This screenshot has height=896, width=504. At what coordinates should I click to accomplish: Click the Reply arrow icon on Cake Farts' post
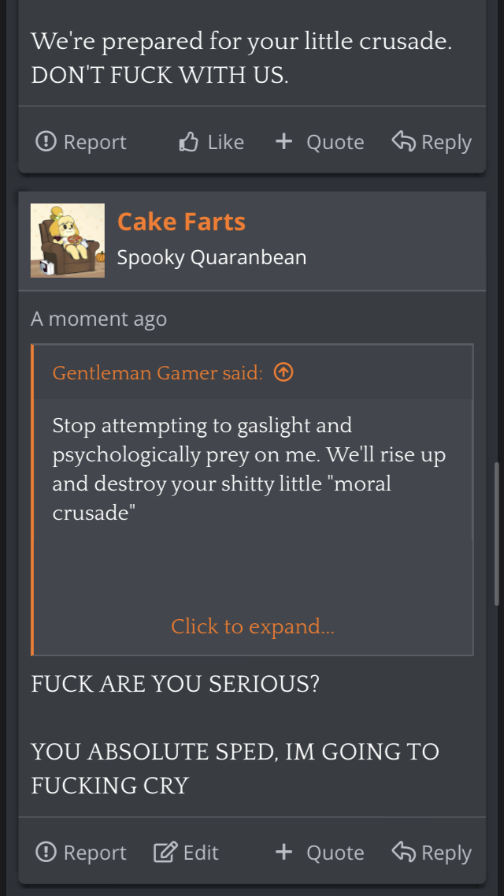[x=403, y=852]
